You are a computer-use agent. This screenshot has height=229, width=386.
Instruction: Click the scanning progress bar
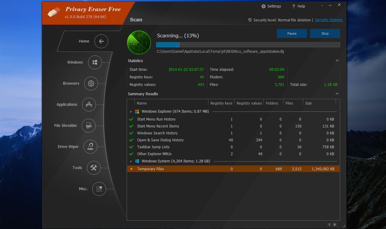(x=248, y=45)
